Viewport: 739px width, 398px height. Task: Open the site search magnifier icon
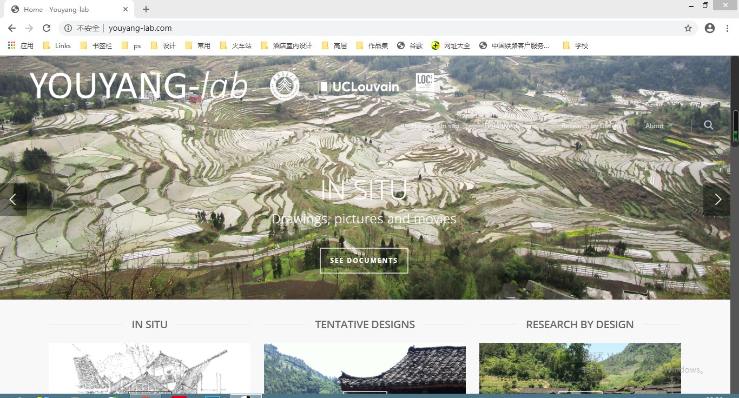709,125
